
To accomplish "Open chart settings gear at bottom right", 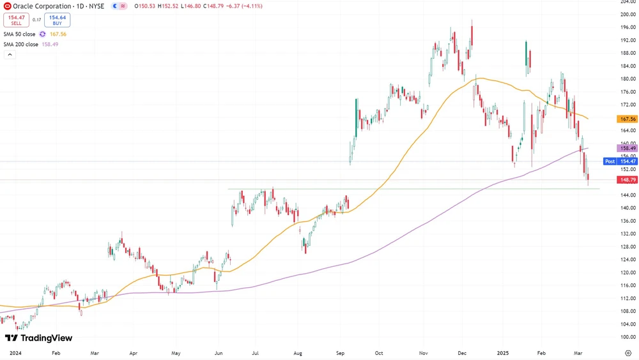I will click(628, 353).
